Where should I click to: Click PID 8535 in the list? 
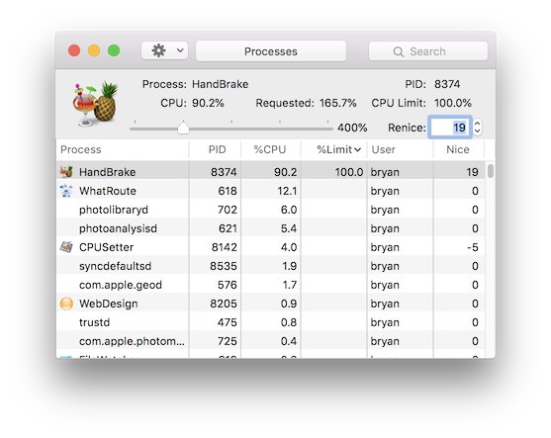(224, 266)
